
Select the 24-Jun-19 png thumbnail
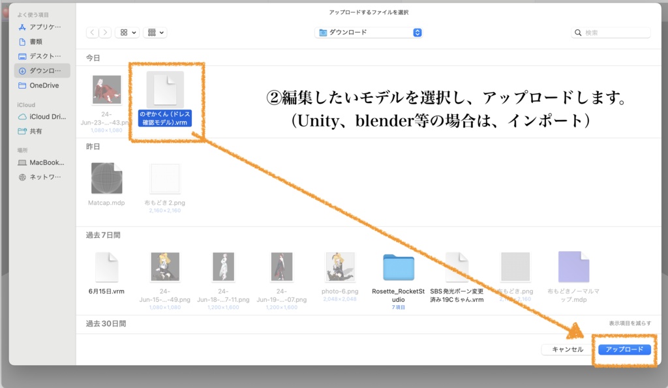pyautogui.click(x=282, y=267)
